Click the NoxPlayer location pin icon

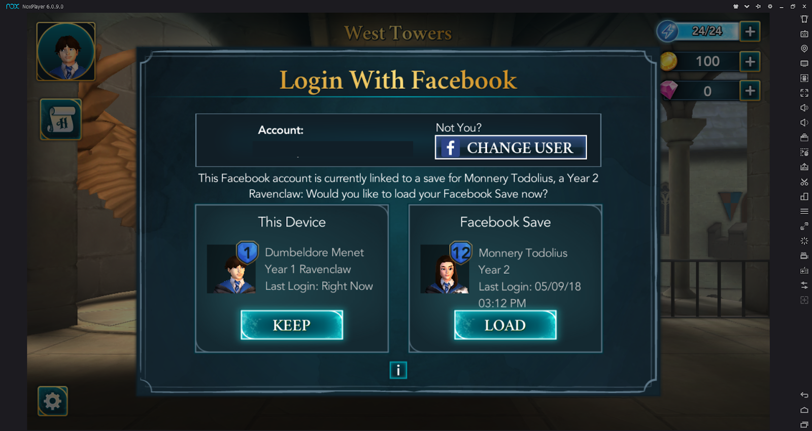[x=804, y=49]
